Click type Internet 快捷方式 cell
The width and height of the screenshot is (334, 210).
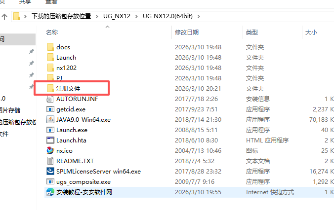[270, 192]
